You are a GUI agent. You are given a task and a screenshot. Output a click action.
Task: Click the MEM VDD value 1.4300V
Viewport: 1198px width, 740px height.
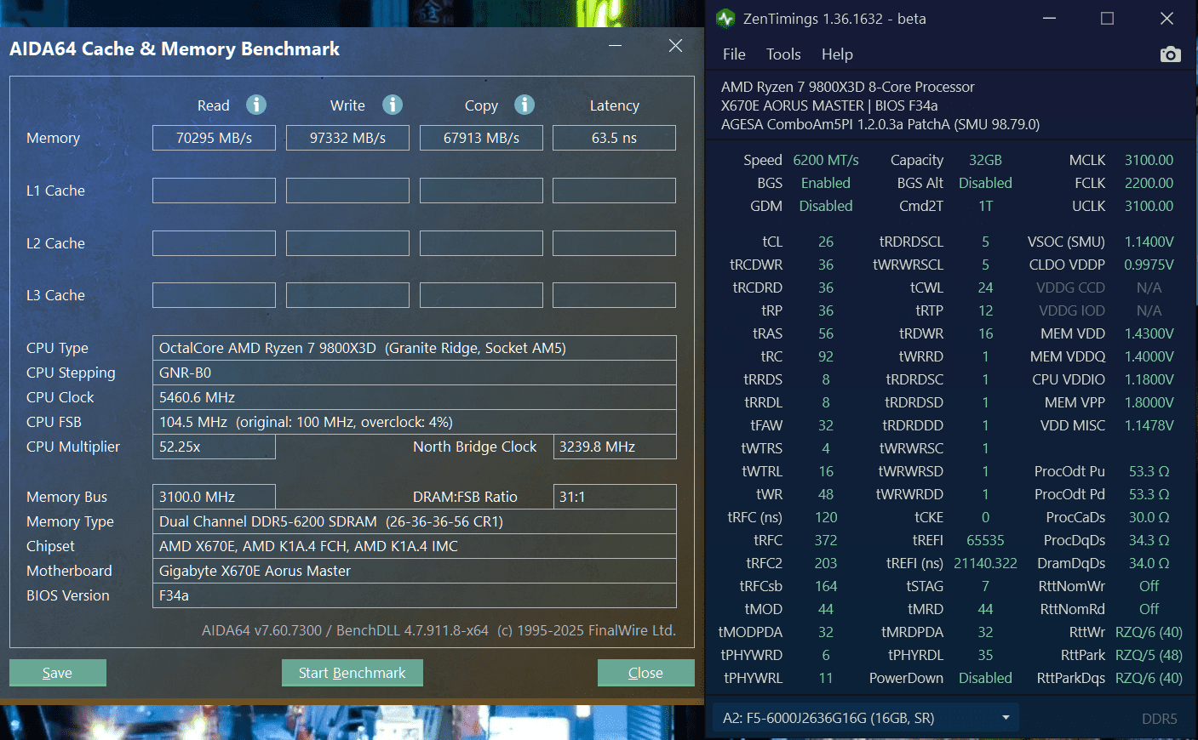pyautogui.click(x=1149, y=333)
